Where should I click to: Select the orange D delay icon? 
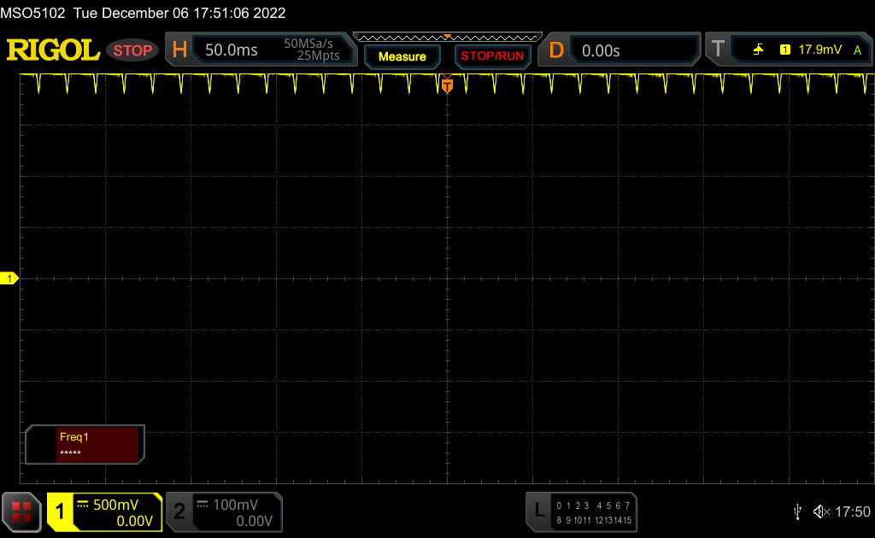pyautogui.click(x=556, y=50)
